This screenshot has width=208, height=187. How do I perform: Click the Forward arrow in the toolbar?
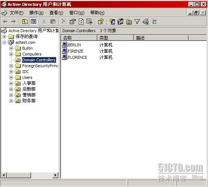14,22
